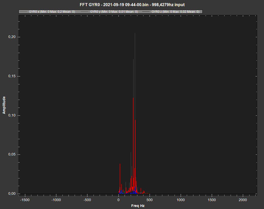Click the blue GYR0 z legend line
Image resolution: width=264 pixels, height=209 pixels.
click(x=146, y=12)
